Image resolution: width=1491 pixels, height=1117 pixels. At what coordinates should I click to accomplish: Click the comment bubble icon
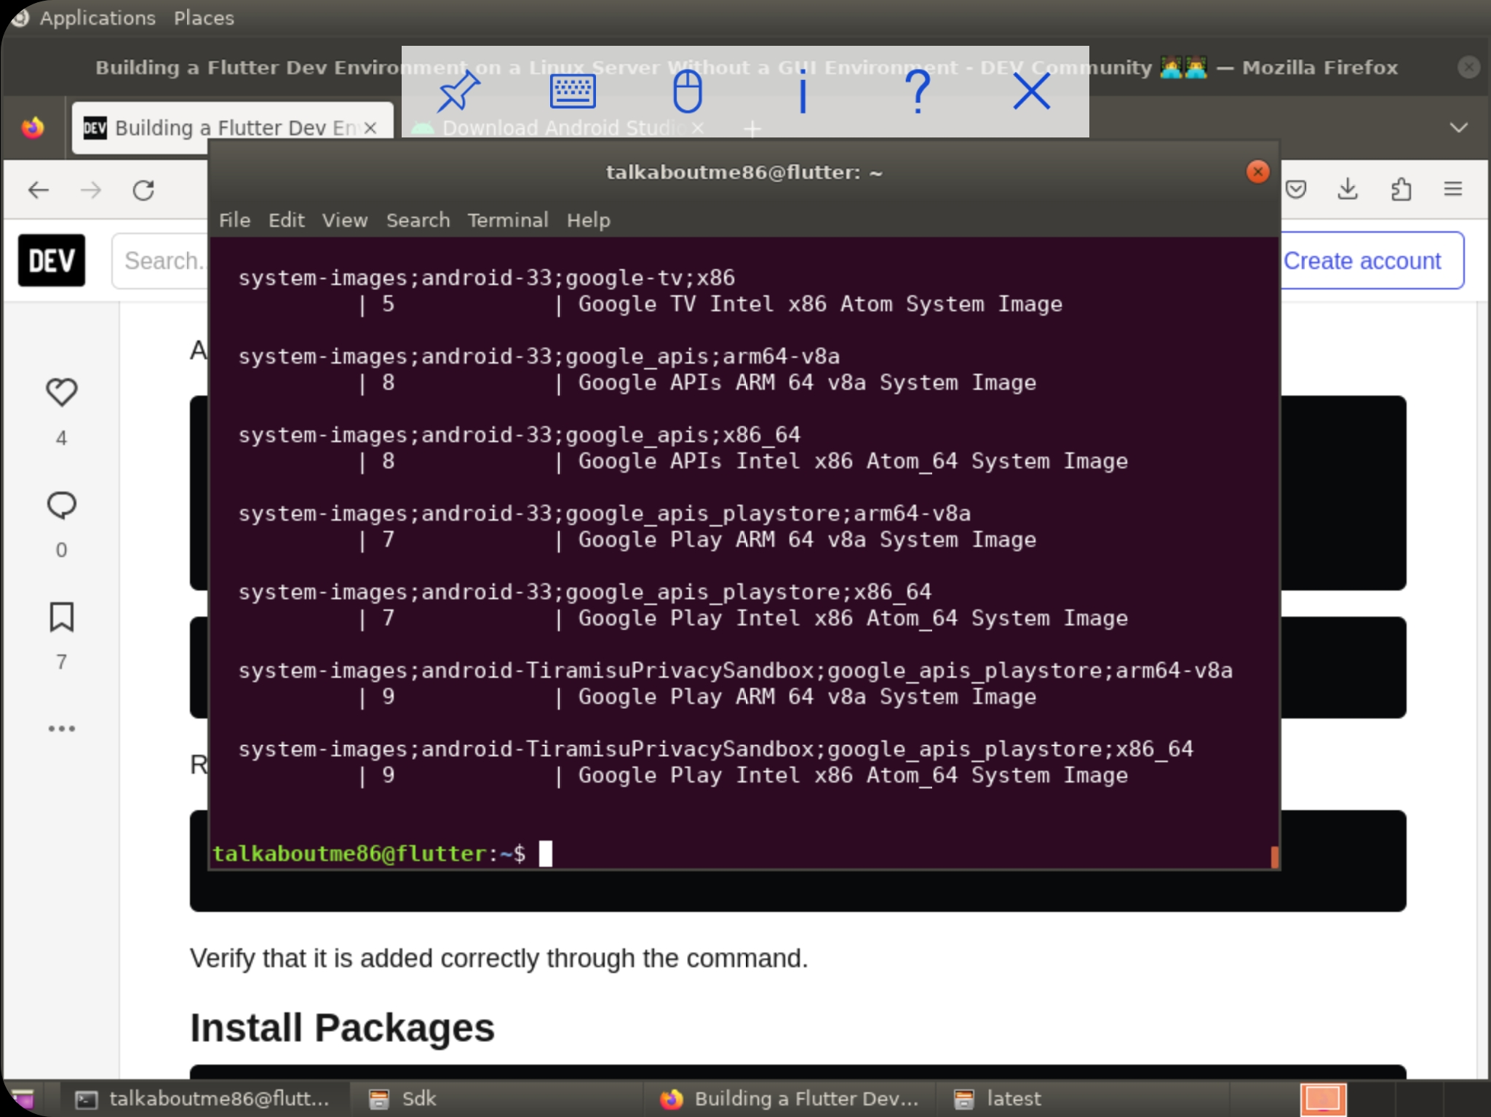[x=61, y=505]
